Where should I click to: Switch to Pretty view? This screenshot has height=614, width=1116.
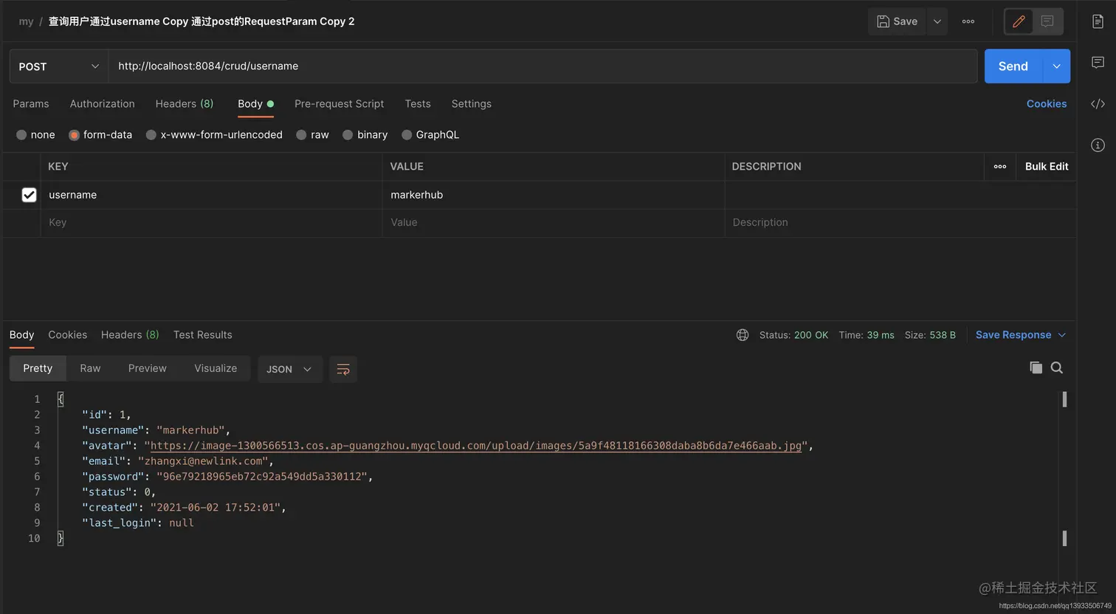point(38,368)
